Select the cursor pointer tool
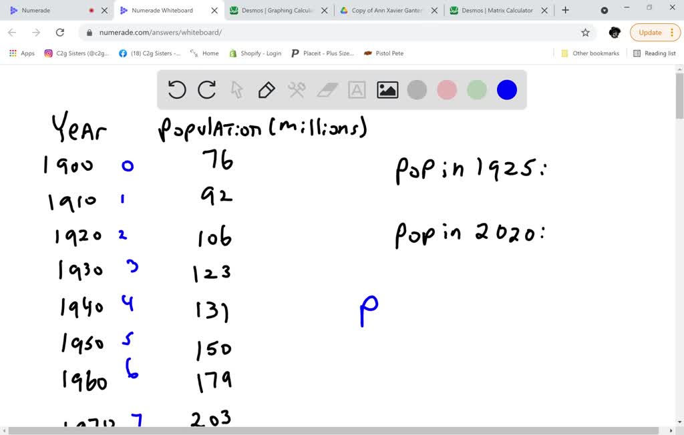The width and height of the screenshot is (684, 435). (236, 89)
